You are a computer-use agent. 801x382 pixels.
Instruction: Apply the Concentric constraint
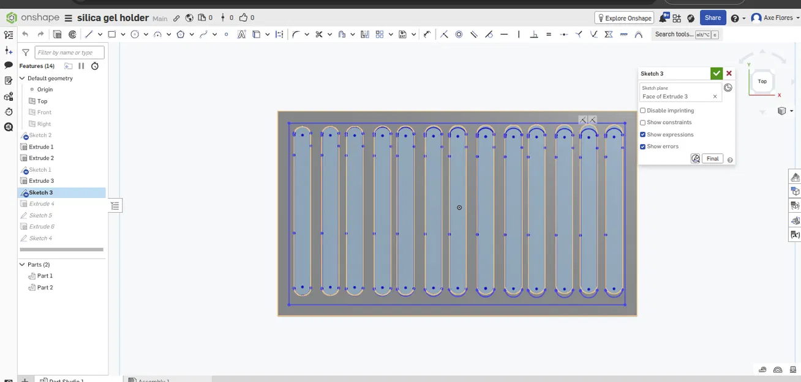click(459, 34)
